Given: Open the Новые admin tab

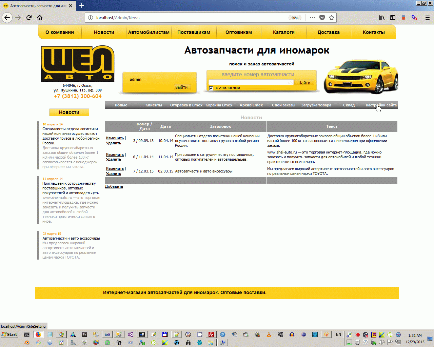Looking at the screenshot, I should point(121,105).
